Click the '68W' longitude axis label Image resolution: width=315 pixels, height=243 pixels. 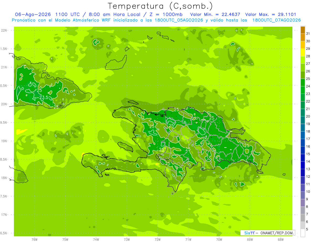[280, 240]
